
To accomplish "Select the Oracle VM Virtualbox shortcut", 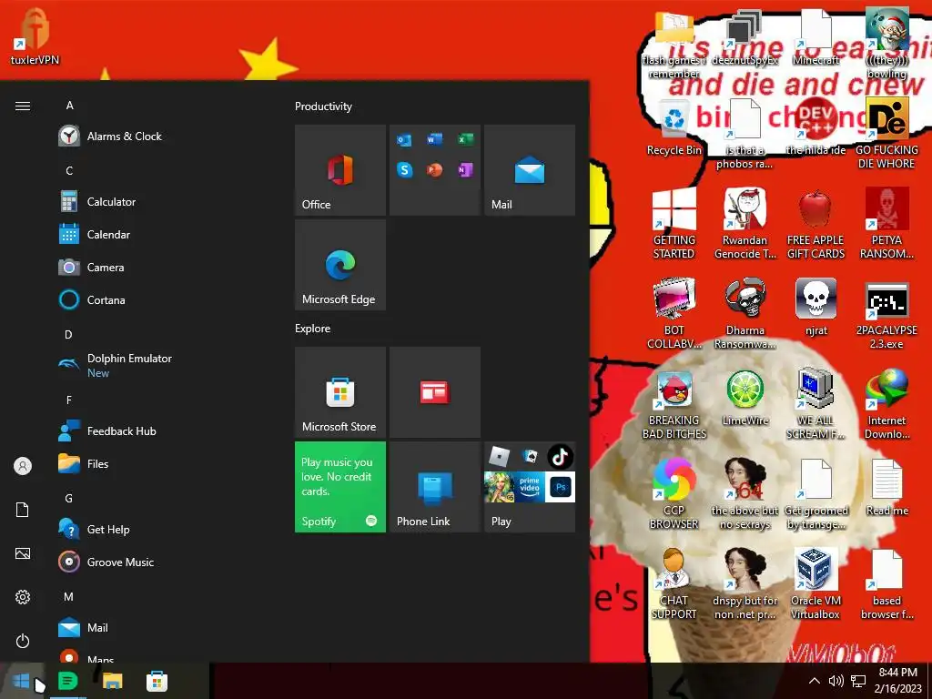I will click(x=815, y=583).
